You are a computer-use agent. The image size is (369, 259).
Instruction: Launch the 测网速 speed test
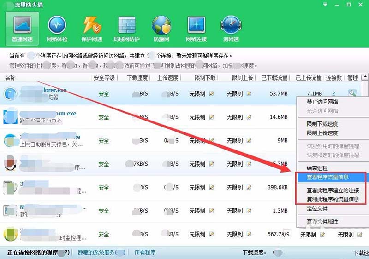[231, 29]
